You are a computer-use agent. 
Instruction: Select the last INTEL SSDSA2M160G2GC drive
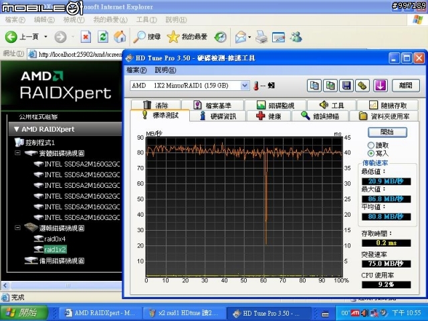77,217
